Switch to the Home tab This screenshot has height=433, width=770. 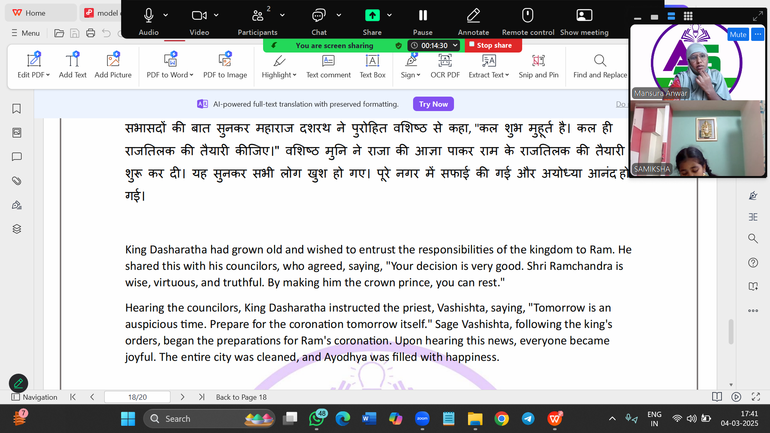(35, 13)
